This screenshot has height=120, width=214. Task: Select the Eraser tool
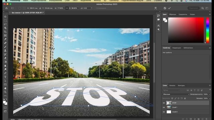click(x=5, y=58)
